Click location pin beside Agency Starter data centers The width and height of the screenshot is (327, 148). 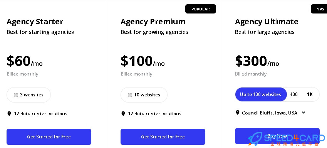click(9, 114)
